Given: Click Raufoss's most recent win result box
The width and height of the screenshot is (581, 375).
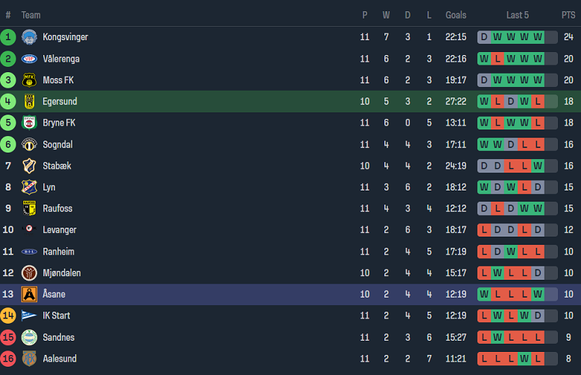Looking at the screenshot, I should pos(538,208).
